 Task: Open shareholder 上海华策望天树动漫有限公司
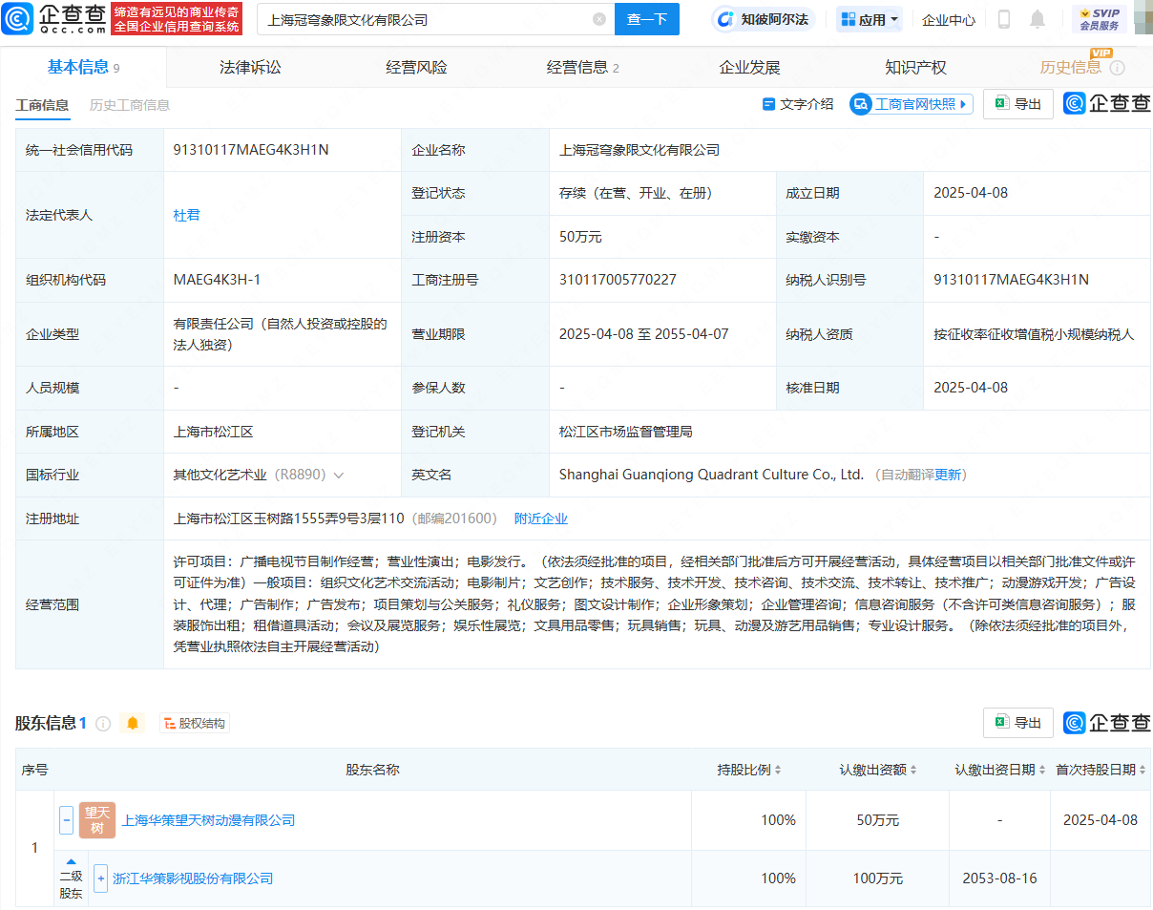208,820
